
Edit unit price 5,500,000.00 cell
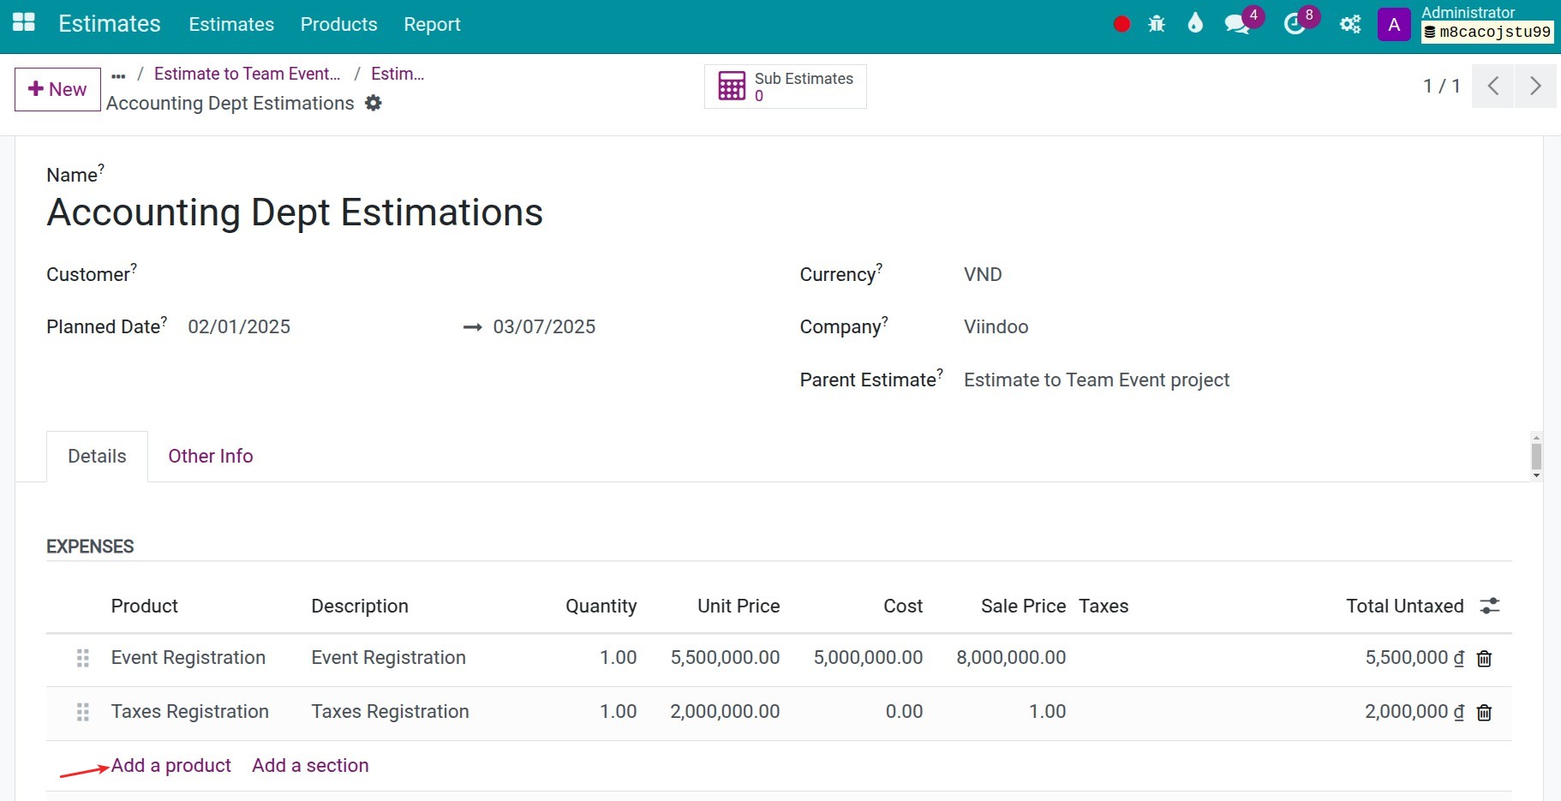[x=725, y=657]
